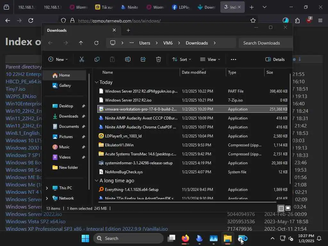This screenshot has height=246, width=328.
Task: Select the NoMoreBugCheck.sys file
Action: (x=192, y=172)
